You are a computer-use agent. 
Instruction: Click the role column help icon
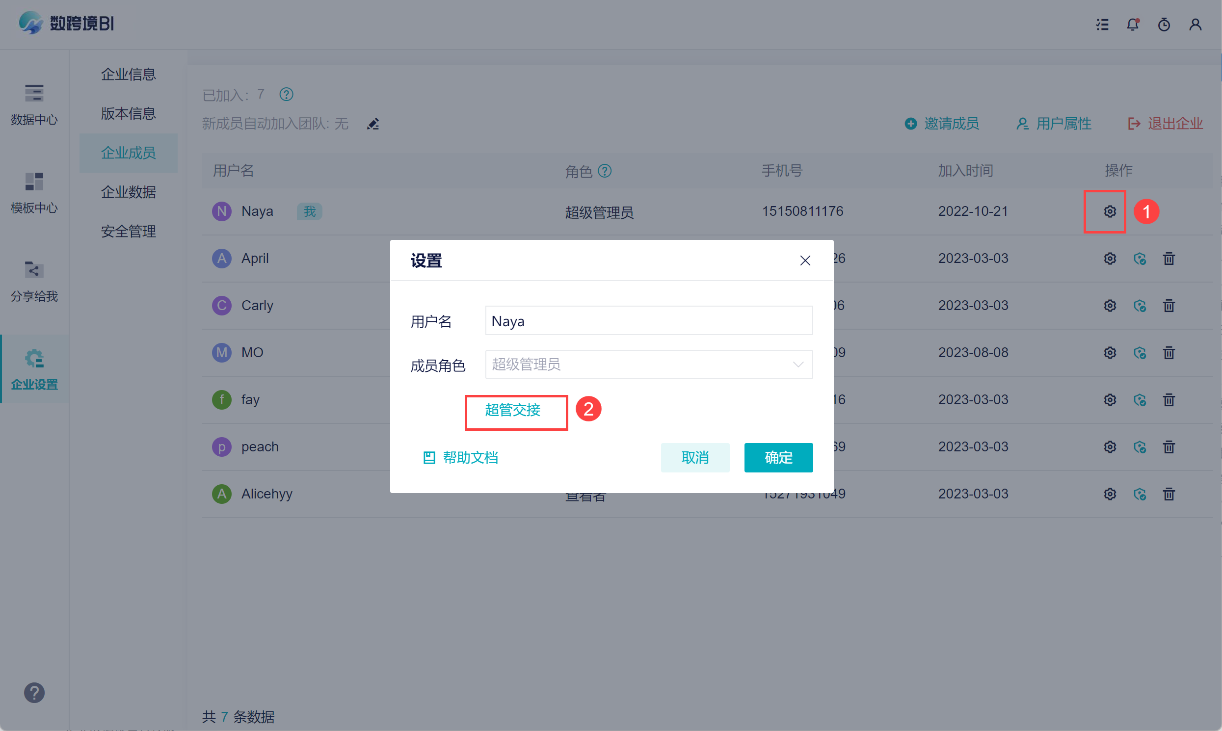(604, 171)
